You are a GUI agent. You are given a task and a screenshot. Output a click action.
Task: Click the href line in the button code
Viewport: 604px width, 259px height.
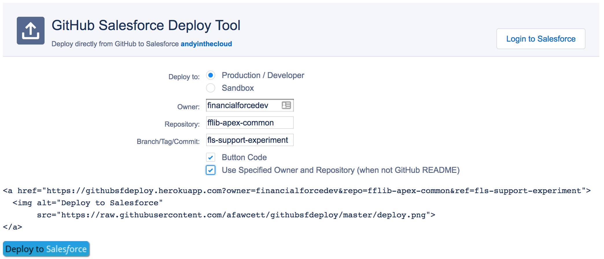[297, 191]
